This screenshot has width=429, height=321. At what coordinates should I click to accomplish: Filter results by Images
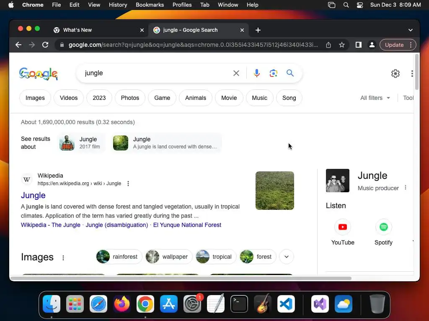pyautogui.click(x=35, y=98)
